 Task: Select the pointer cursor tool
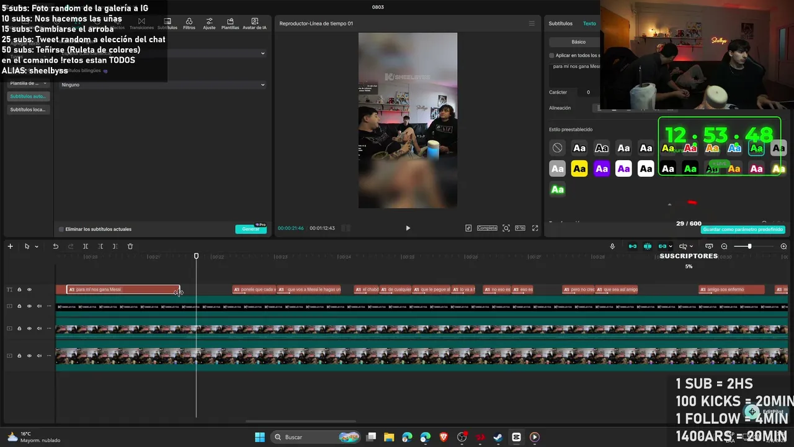pyautogui.click(x=27, y=246)
